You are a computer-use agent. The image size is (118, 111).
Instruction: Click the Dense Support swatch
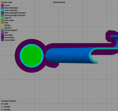(x=2, y=30)
